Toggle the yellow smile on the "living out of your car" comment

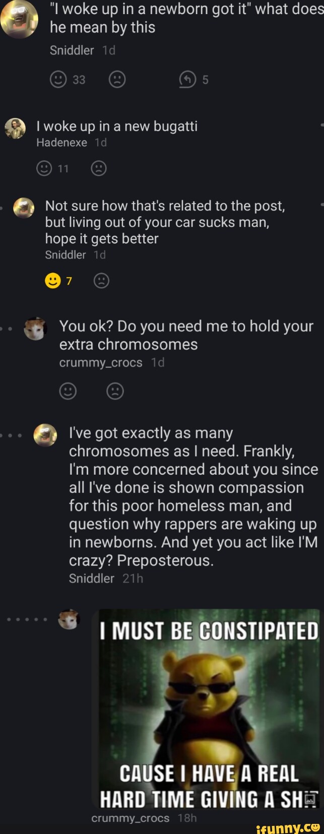(x=53, y=281)
